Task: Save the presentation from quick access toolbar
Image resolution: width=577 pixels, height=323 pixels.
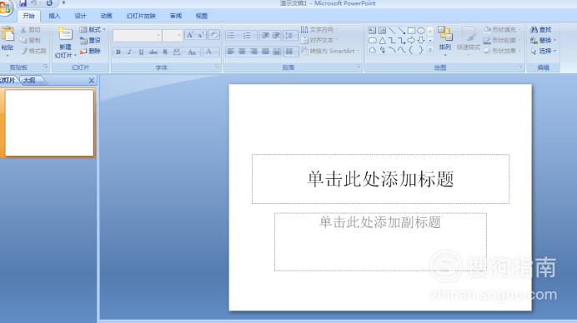Action: [x=23, y=3]
